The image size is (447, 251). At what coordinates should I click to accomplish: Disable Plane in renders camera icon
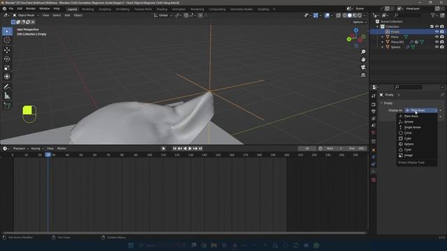442,37
